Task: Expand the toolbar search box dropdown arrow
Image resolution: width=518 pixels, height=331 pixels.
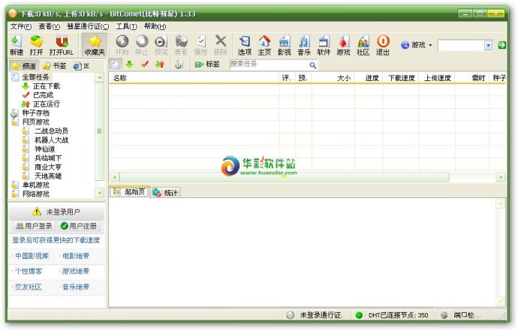Action: [488, 45]
